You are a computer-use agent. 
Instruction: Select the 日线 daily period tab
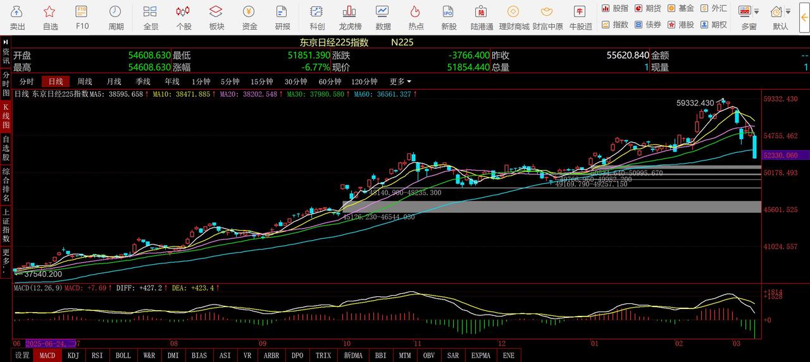tap(56, 81)
